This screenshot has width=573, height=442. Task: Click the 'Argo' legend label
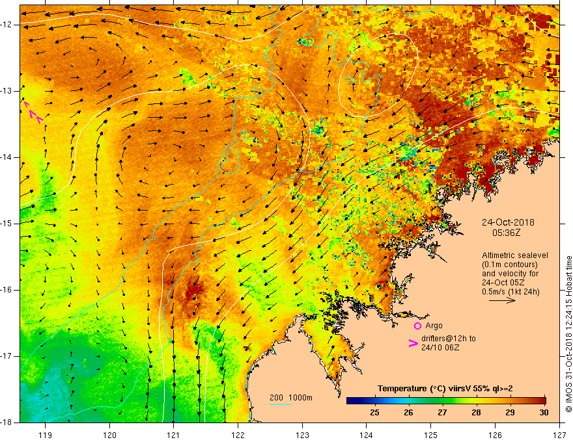(x=434, y=326)
